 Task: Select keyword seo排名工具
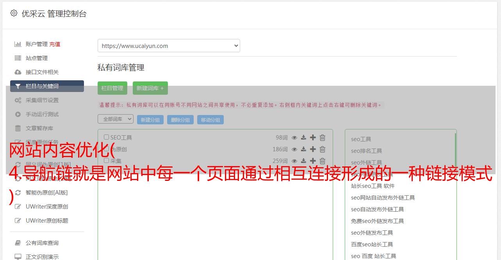[x=366, y=151]
